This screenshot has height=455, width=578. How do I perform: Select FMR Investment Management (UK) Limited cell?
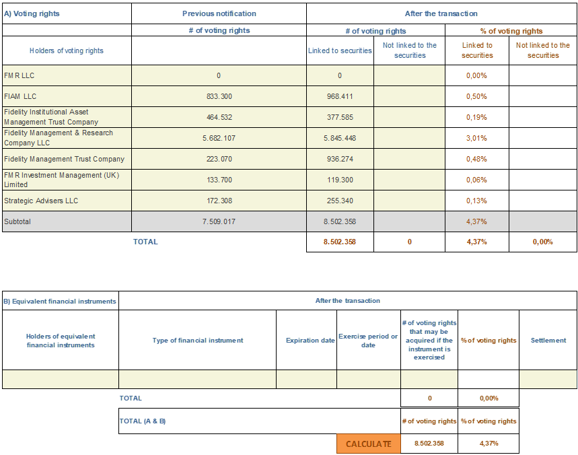(x=67, y=180)
